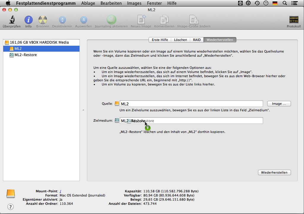Open the Apple menu
Screen dimensions: 304x214
(8, 3)
